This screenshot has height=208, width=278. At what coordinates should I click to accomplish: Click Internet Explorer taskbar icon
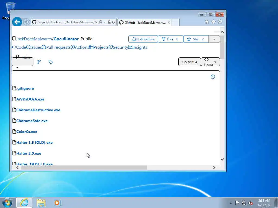(x=24, y=203)
